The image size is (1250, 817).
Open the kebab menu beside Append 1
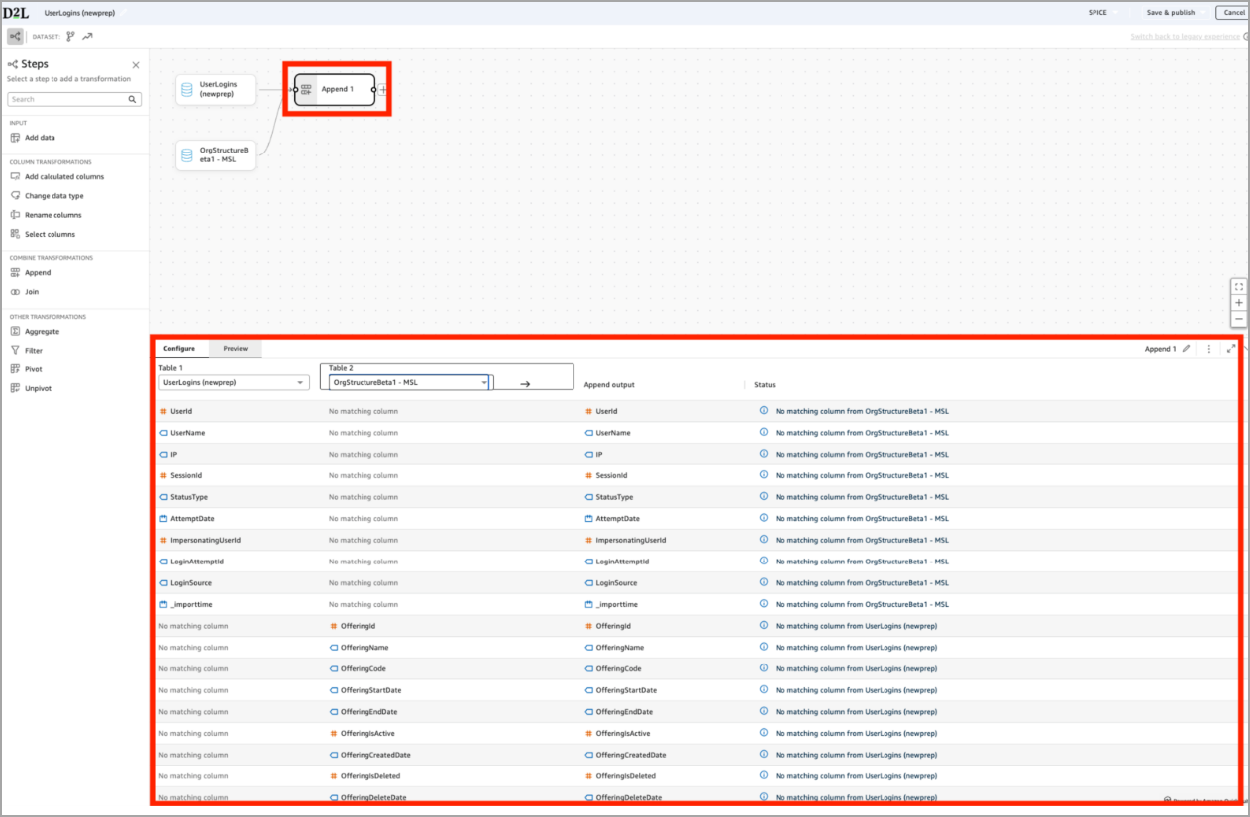(1209, 349)
